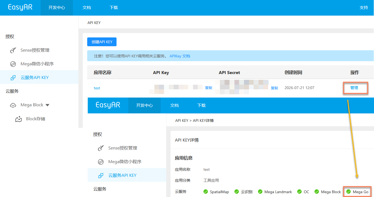
Task: Click the API KEY breadcrumb link before API KEY详情
Action: click(182, 120)
